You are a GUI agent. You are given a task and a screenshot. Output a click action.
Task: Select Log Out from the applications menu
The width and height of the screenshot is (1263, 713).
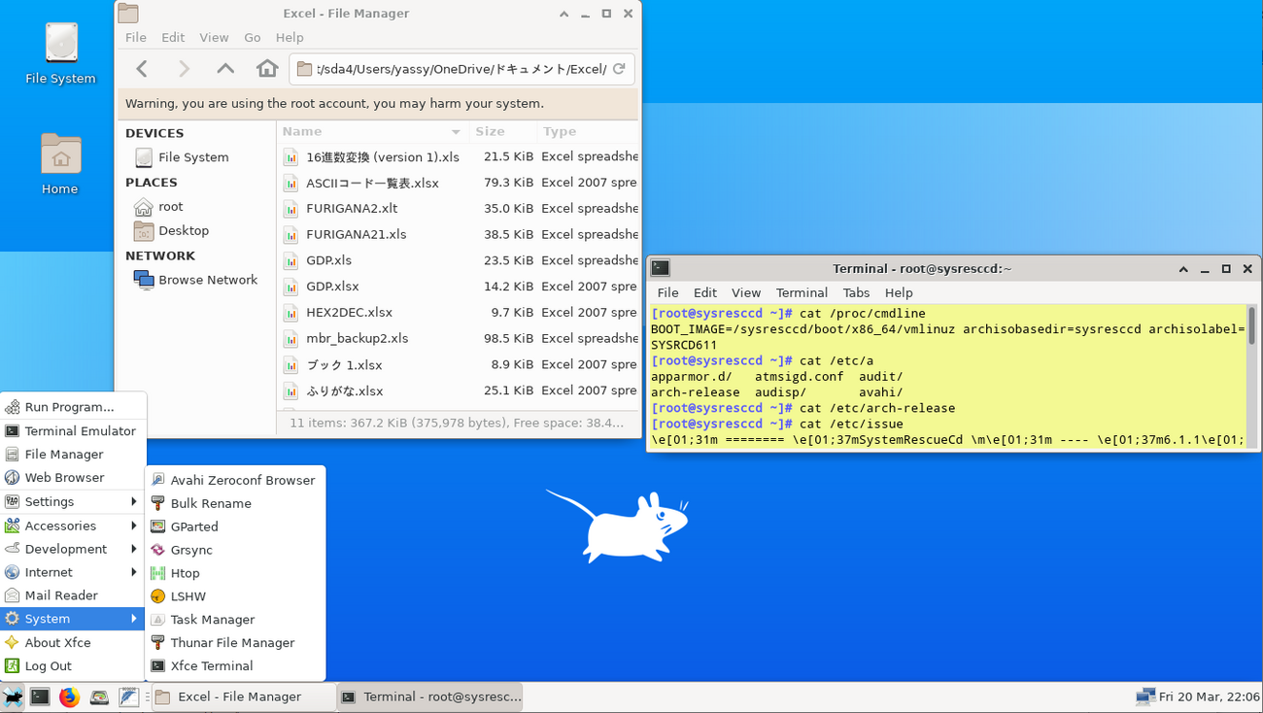[x=48, y=665]
